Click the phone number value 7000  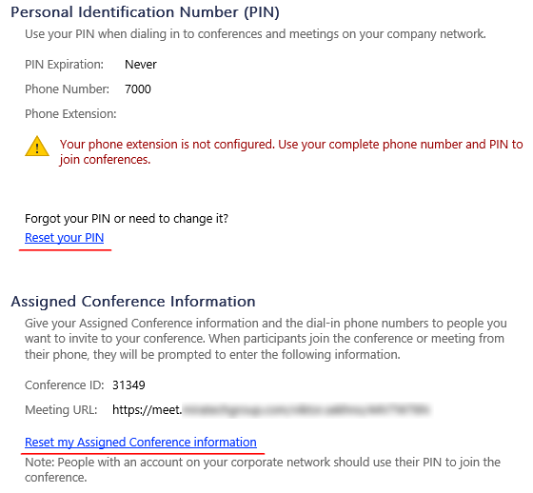(138, 89)
